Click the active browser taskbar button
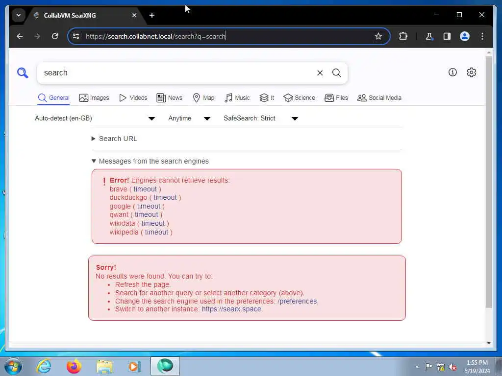 coord(165,366)
